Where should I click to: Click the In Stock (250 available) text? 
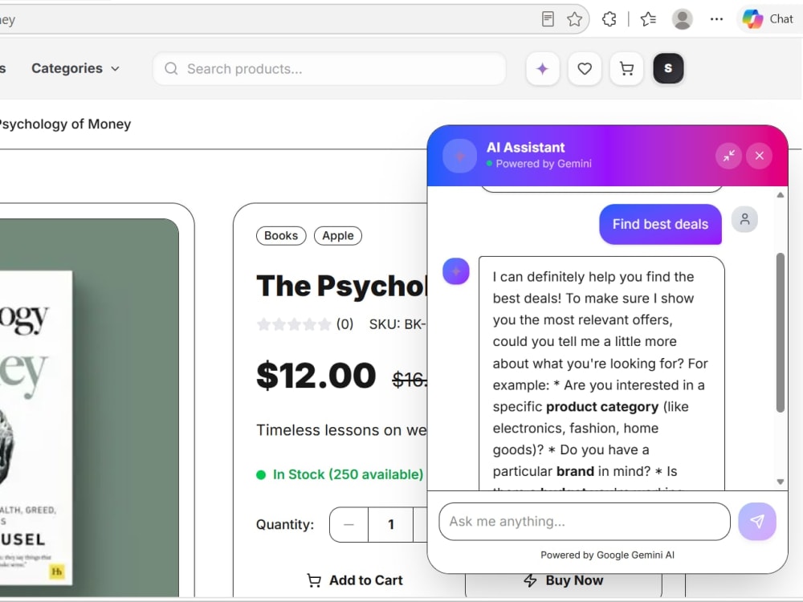click(x=348, y=474)
